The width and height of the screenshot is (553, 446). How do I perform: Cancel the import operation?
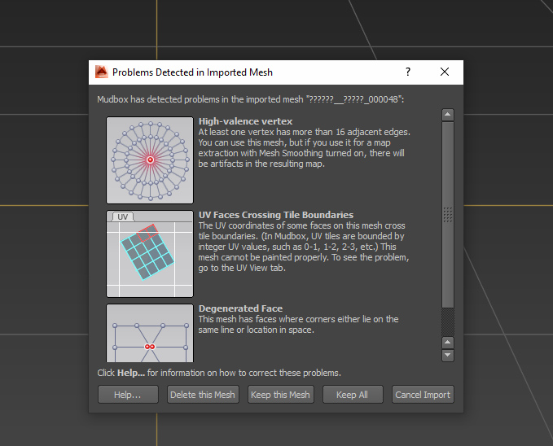423,394
